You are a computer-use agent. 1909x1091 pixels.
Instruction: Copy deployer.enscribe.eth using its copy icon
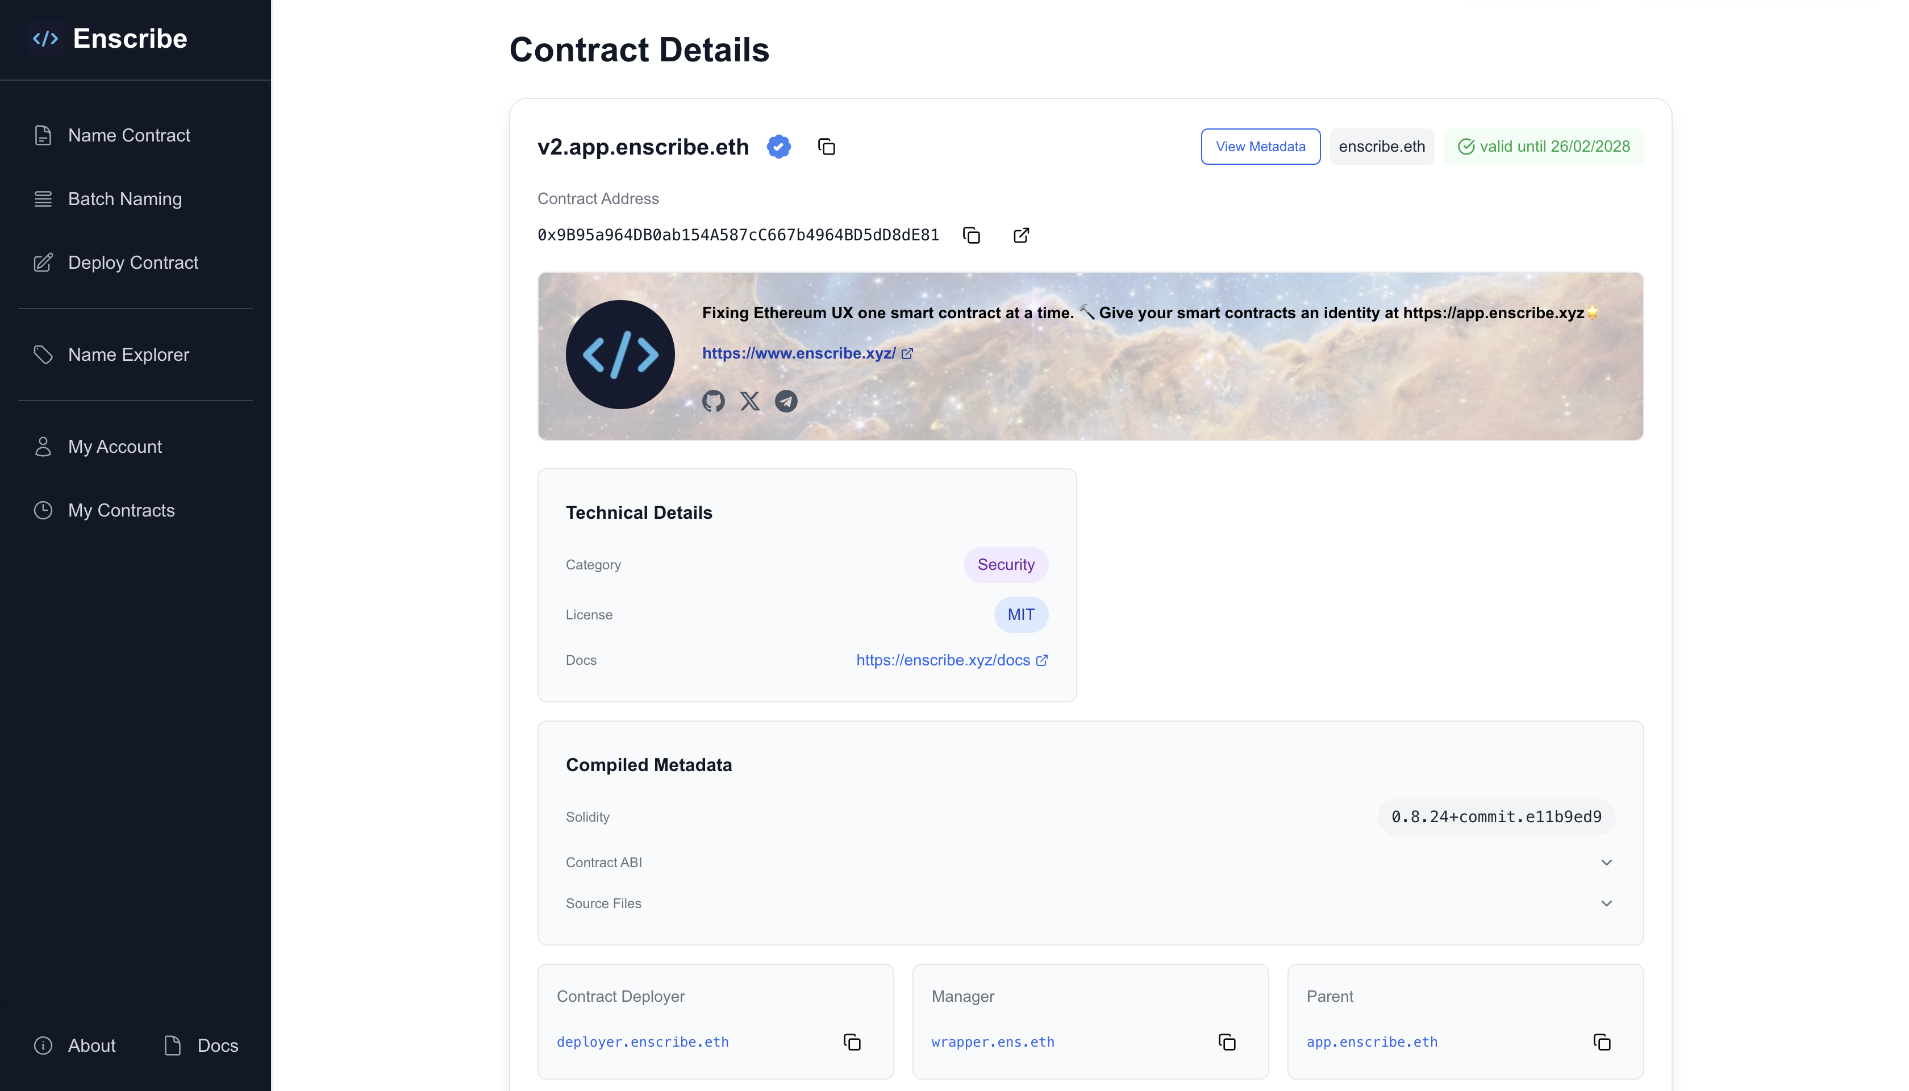pyautogui.click(x=852, y=1042)
